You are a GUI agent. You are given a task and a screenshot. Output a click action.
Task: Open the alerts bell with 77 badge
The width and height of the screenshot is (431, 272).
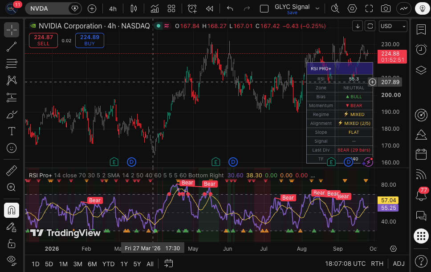tap(421, 195)
